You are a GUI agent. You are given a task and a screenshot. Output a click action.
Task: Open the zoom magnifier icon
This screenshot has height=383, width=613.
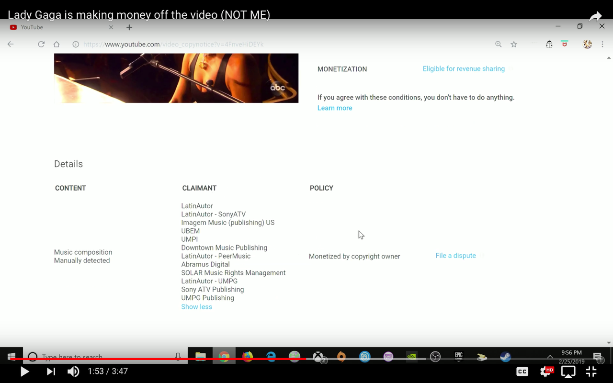(499, 44)
